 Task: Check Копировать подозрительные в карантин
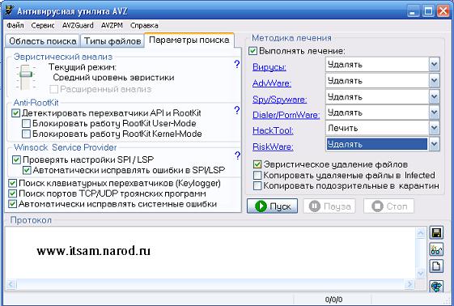(257, 185)
